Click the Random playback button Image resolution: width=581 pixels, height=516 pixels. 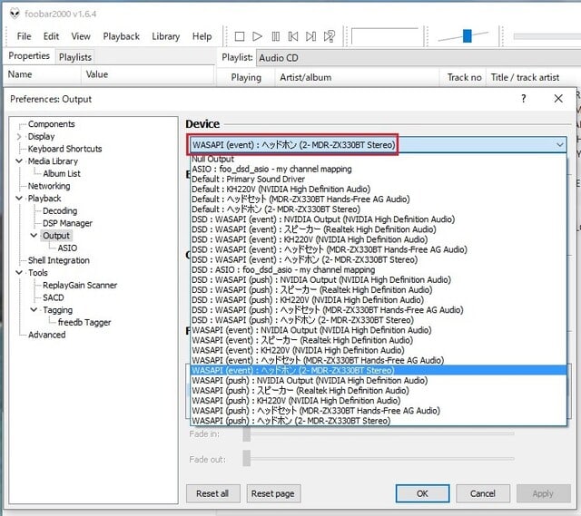coord(329,36)
